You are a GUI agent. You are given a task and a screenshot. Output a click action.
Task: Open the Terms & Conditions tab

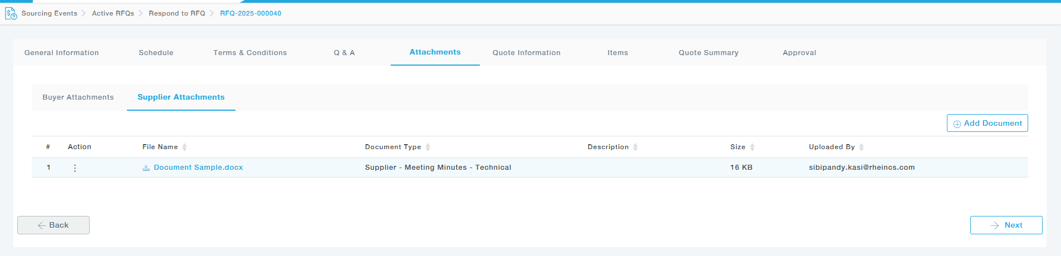[250, 53]
